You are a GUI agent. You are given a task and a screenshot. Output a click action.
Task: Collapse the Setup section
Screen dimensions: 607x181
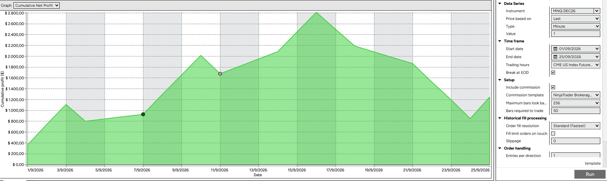500,80
